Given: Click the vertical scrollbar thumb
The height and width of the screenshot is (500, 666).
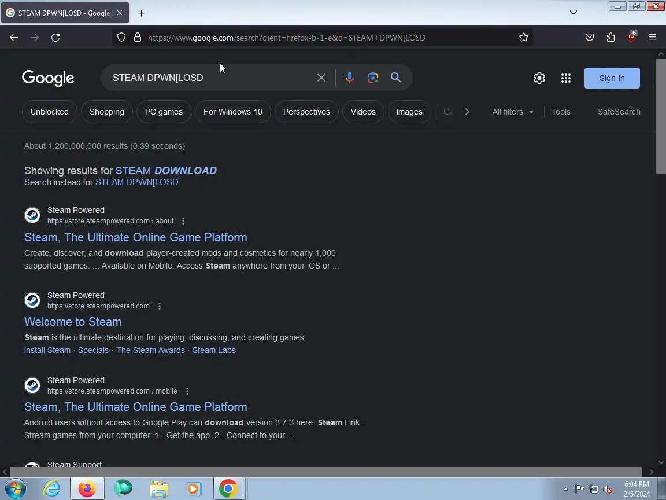Looking at the screenshot, I should [661, 116].
